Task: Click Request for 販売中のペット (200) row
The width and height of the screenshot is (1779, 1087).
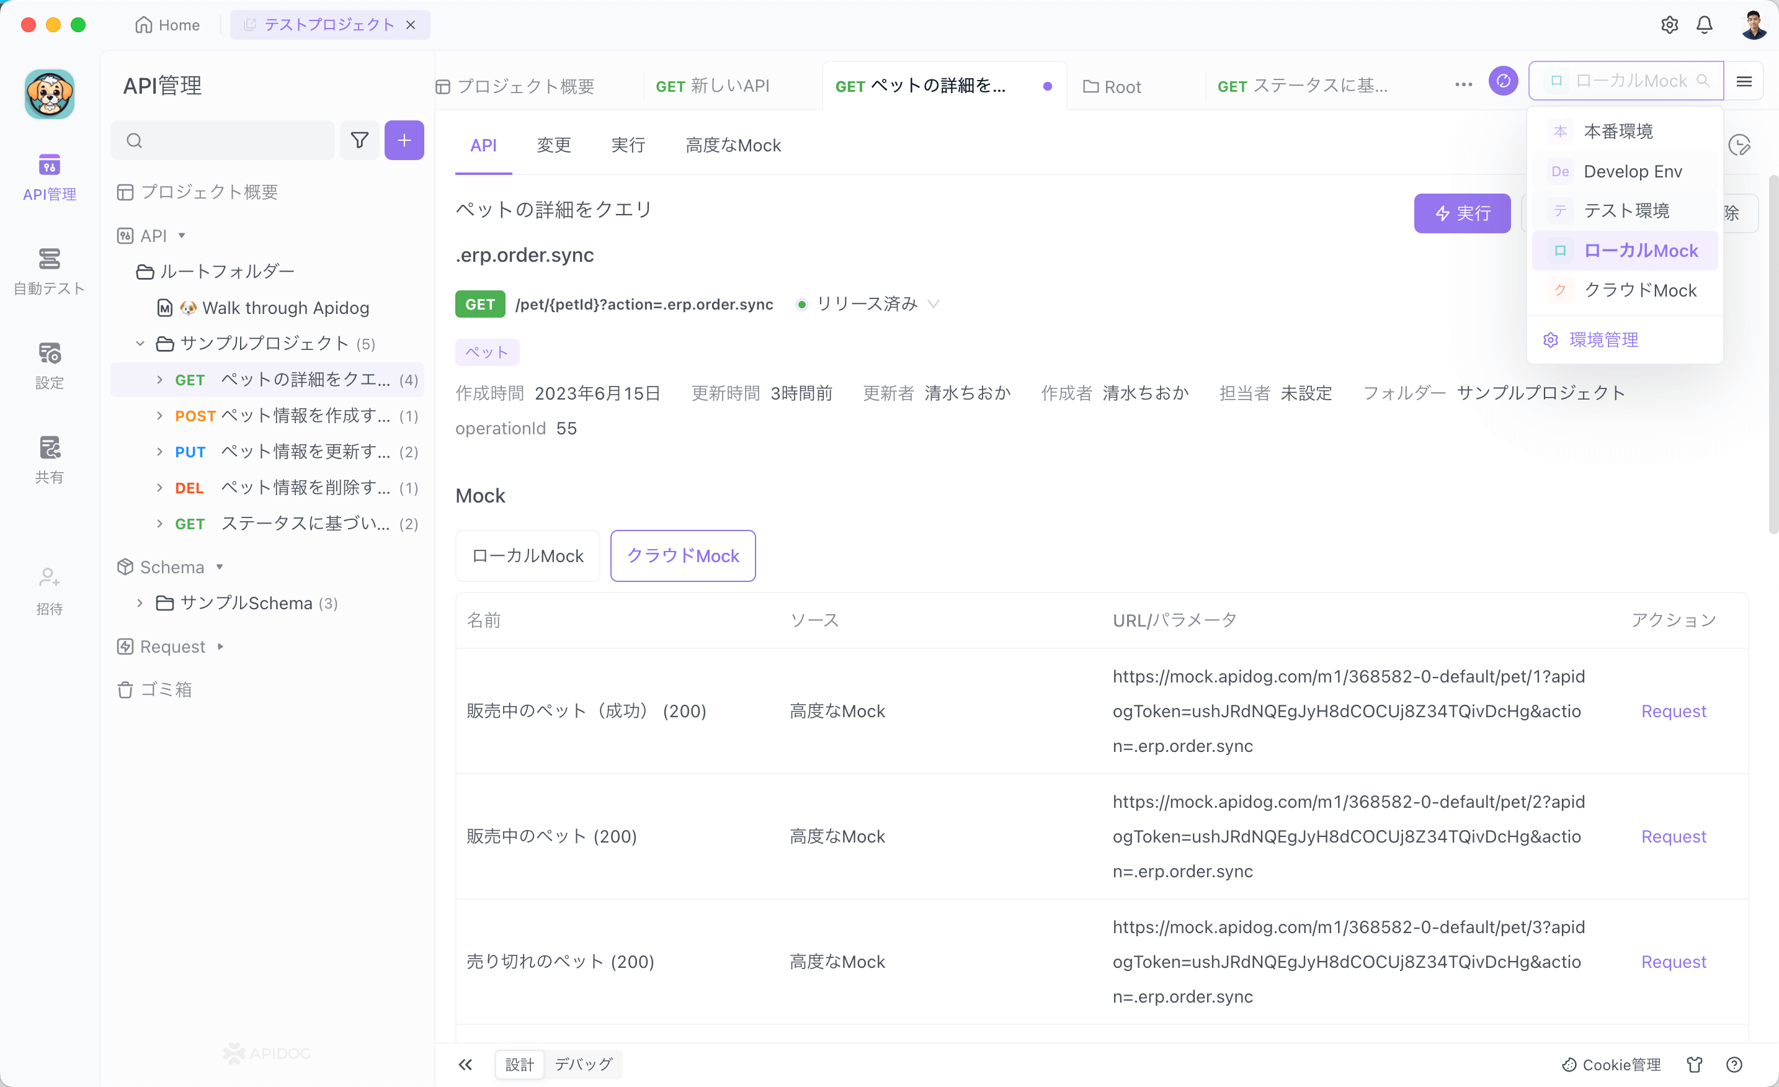Action: pos(1674,836)
